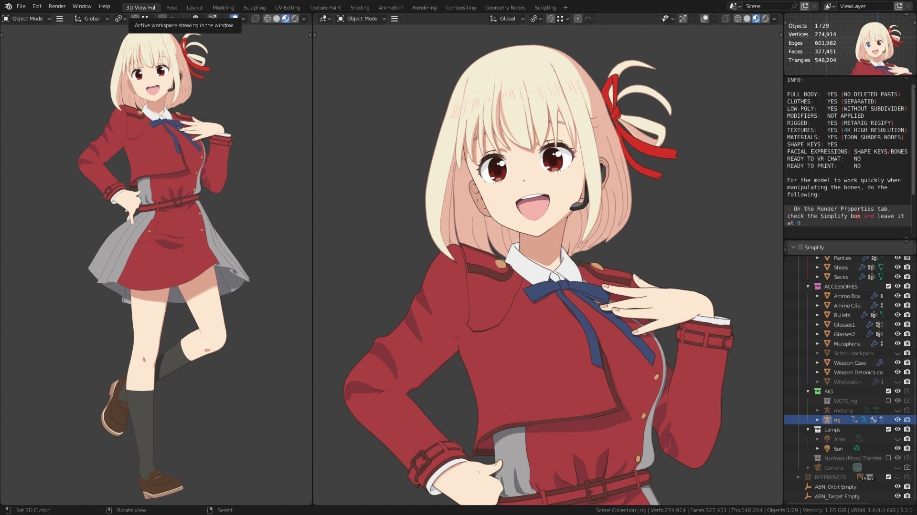Image resolution: width=917 pixels, height=515 pixels.
Task: Toggle snapping magnet in right viewport
Action: pyautogui.click(x=551, y=19)
